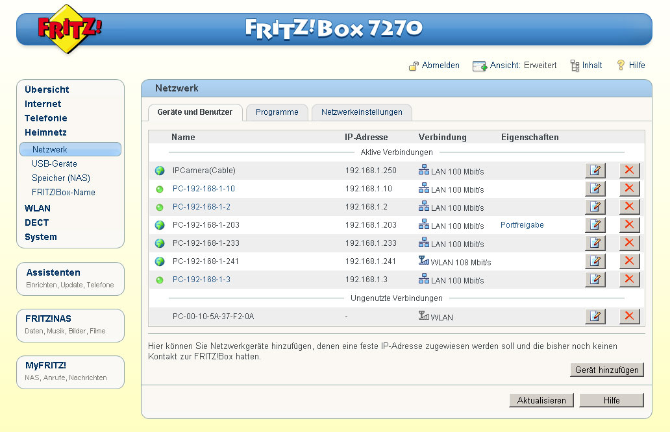The height and width of the screenshot is (432, 670).
Task: Click the Verbindung column header
Action: pos(442,137)
